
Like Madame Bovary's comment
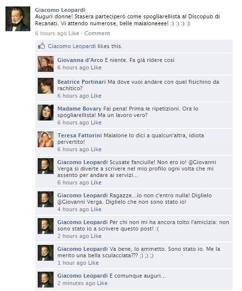tap(96, 122)
